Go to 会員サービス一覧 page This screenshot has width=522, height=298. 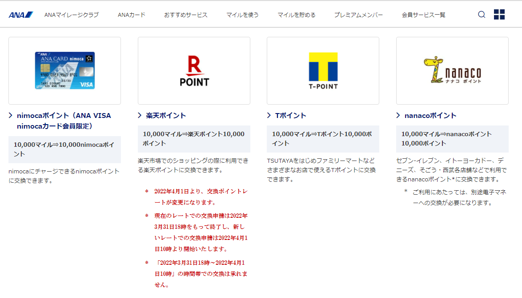423,15
